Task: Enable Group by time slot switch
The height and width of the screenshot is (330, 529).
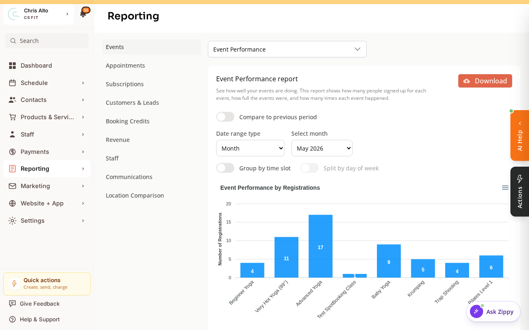Action: [x=225, y=168]
